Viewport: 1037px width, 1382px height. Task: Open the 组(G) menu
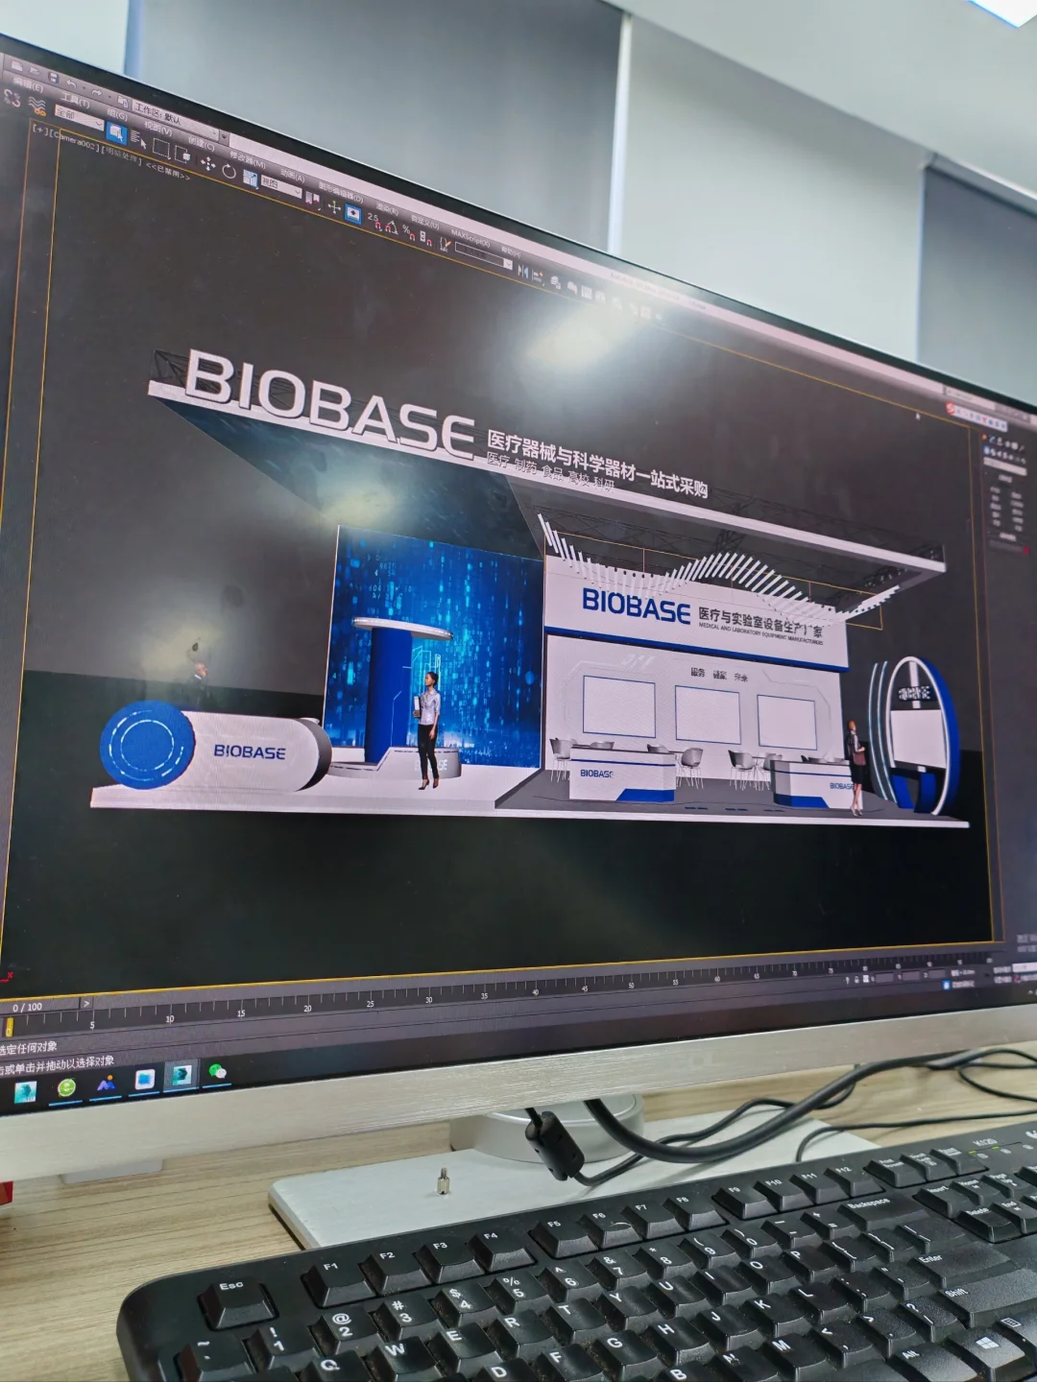click(x=117, y=114)
